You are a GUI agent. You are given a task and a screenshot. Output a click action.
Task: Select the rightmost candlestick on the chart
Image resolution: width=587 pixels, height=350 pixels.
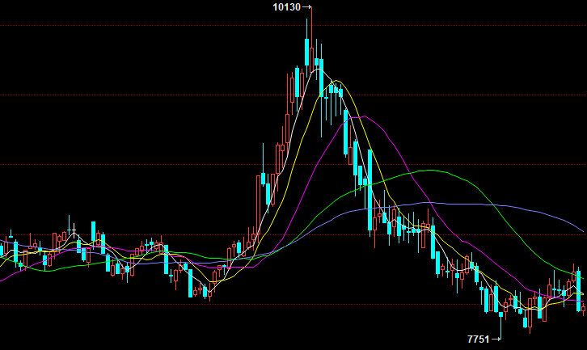coord(583,307)
